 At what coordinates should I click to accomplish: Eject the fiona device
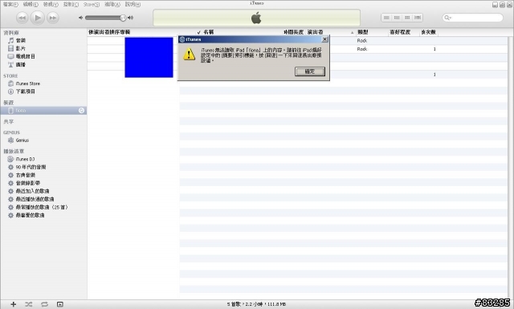[81, 111]
